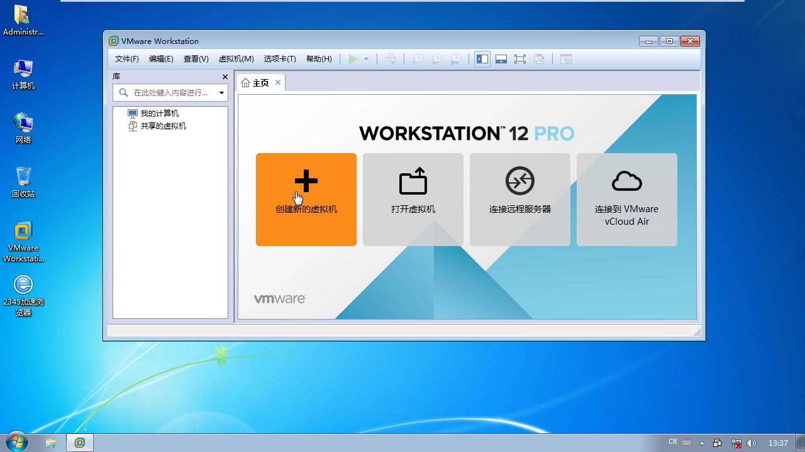
Task: Click the vmware logo on home page
Action: pos(280,299)
